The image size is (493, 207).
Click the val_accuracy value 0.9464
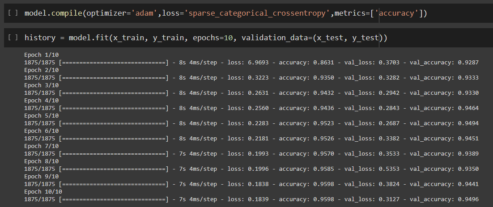[x=468, y=108]
